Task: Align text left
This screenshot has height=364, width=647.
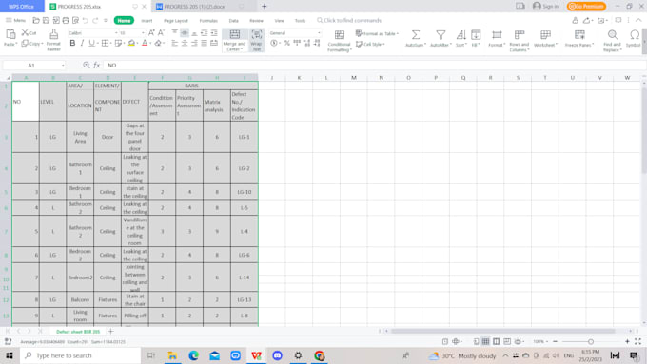Action: pyautogui.click(x=174, y=43)
